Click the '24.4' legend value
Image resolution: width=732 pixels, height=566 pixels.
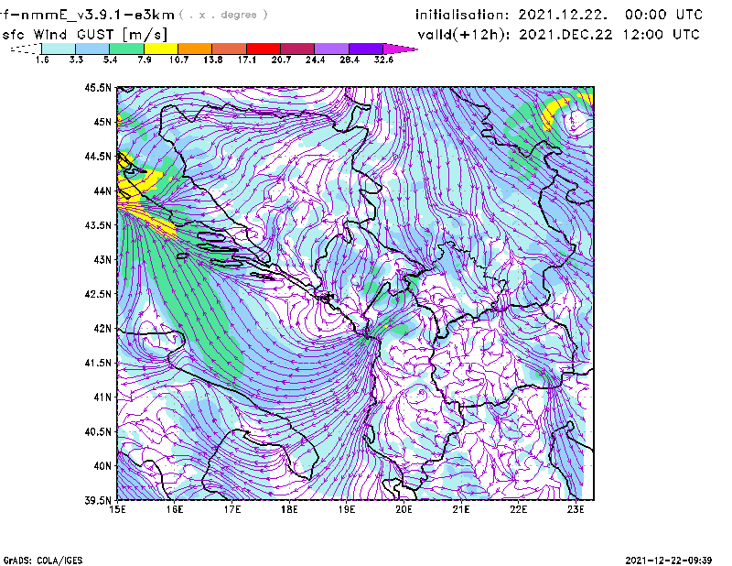click(315, 60)
